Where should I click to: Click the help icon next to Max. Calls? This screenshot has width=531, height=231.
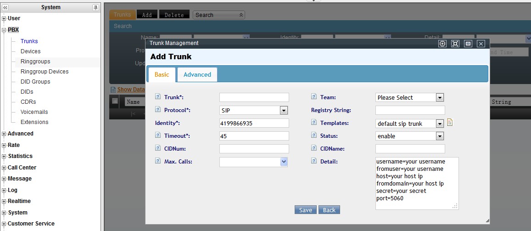[x=158, y=161]
